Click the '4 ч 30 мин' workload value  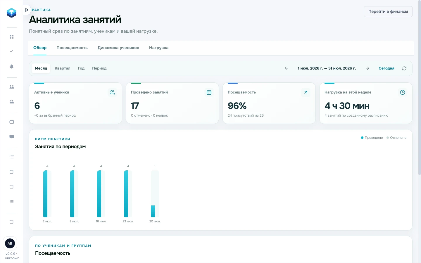click(x=347, y=106)
